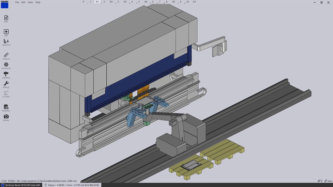
Task: Open the Help menu
Action: pos(38,2)
